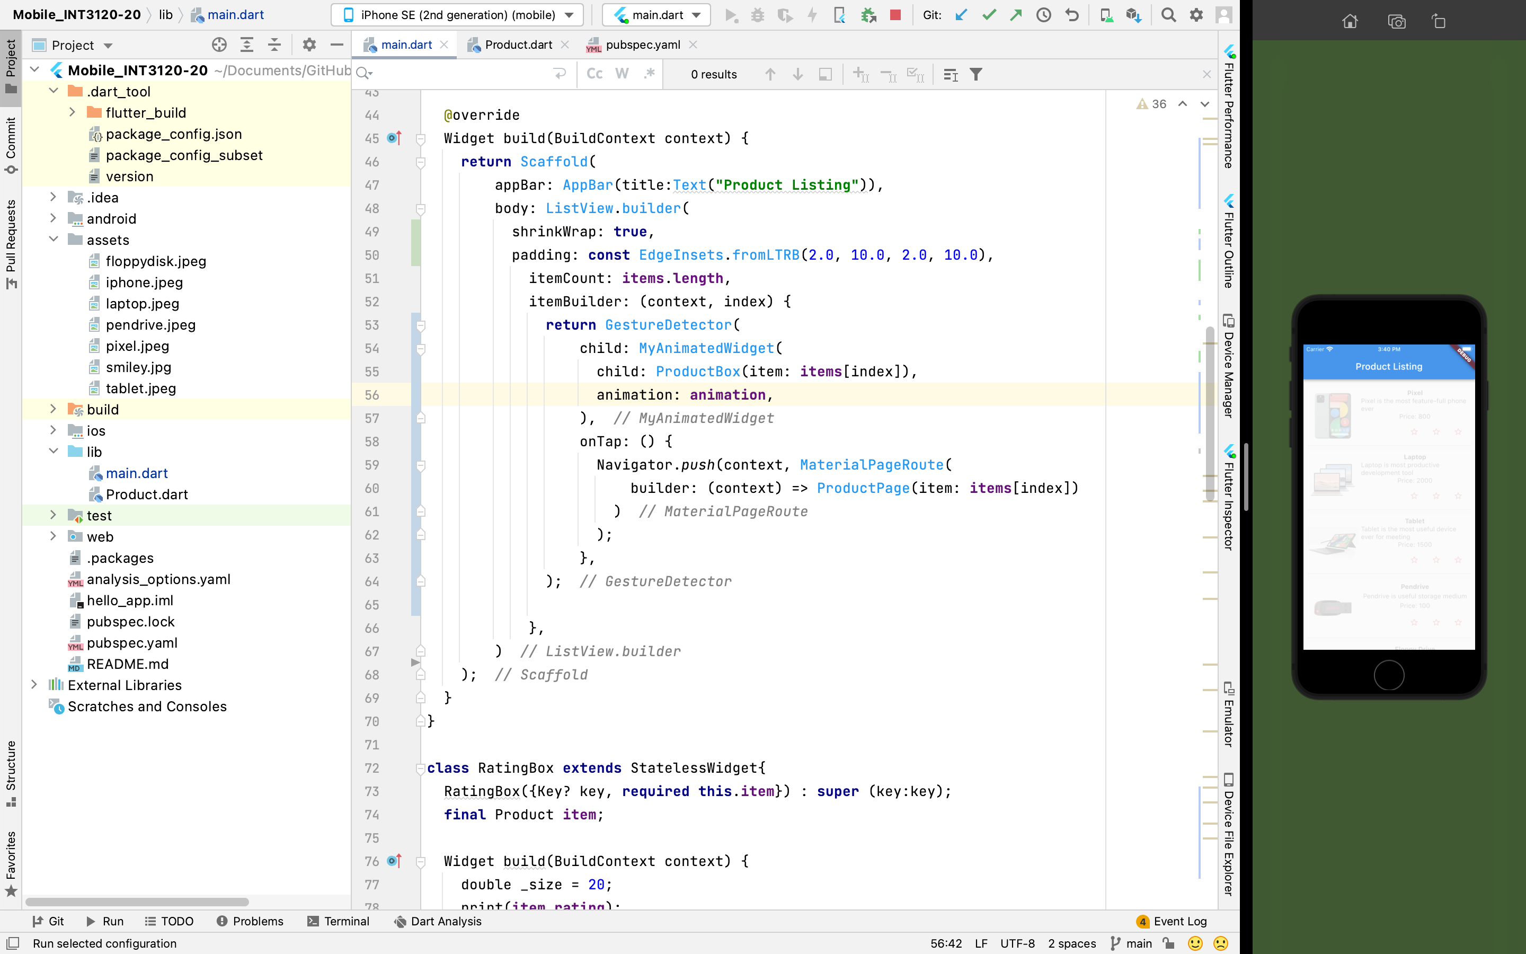Viewport: 1526px width, 954px height.
Task: Click the editor vertical scrollbar thumb
Action: (x=1209, y=413)
